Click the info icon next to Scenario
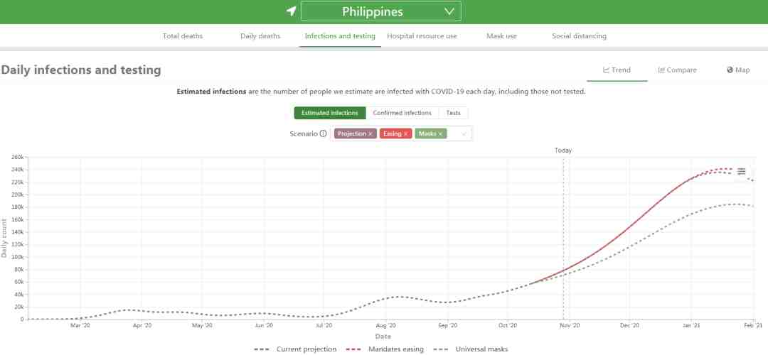The width and height of the screenshot is (768, 355). [324, 133]
